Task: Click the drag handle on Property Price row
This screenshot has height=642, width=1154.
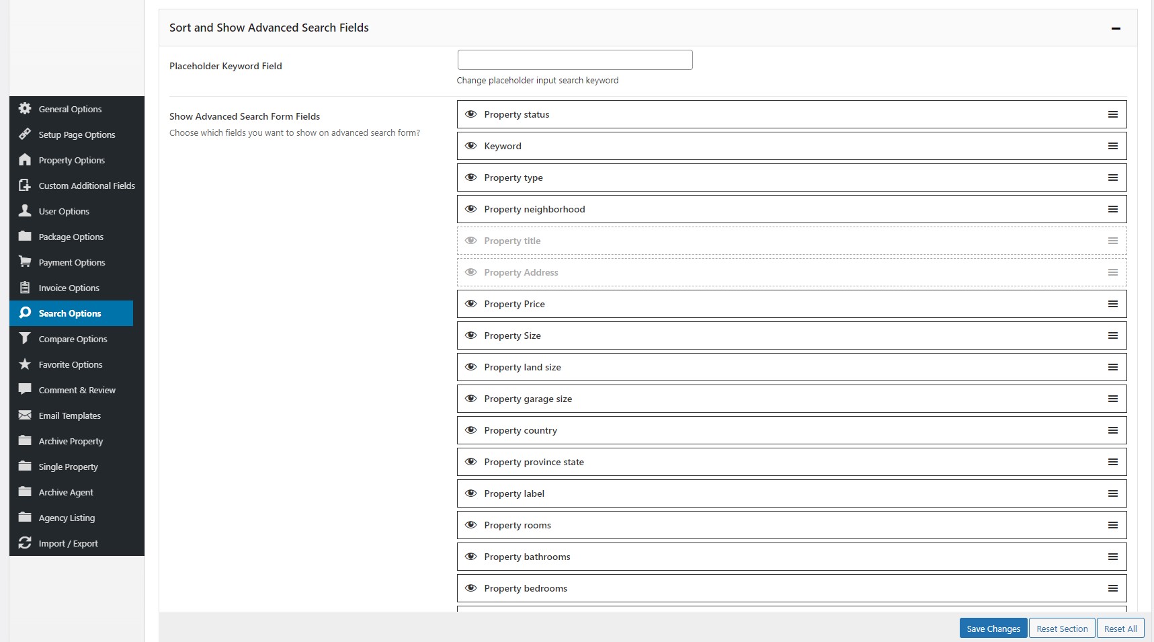Action: pyautogui.click(x=1113, y=304)
